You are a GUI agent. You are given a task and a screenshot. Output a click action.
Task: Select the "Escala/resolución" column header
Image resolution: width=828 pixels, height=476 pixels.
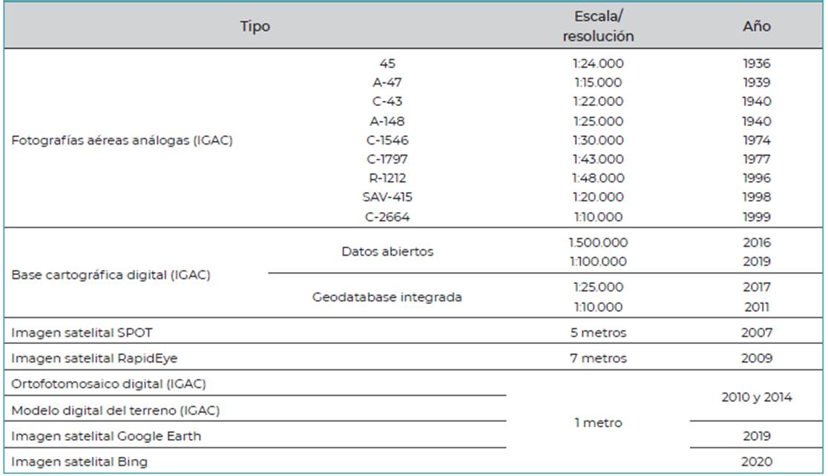click(598, 27)
